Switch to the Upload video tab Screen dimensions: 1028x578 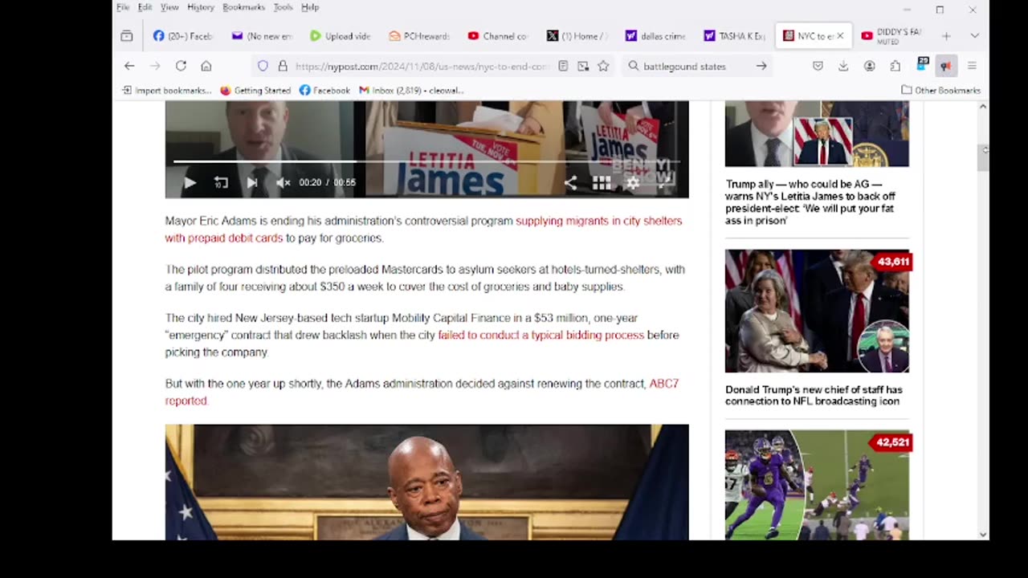(341, 36)
